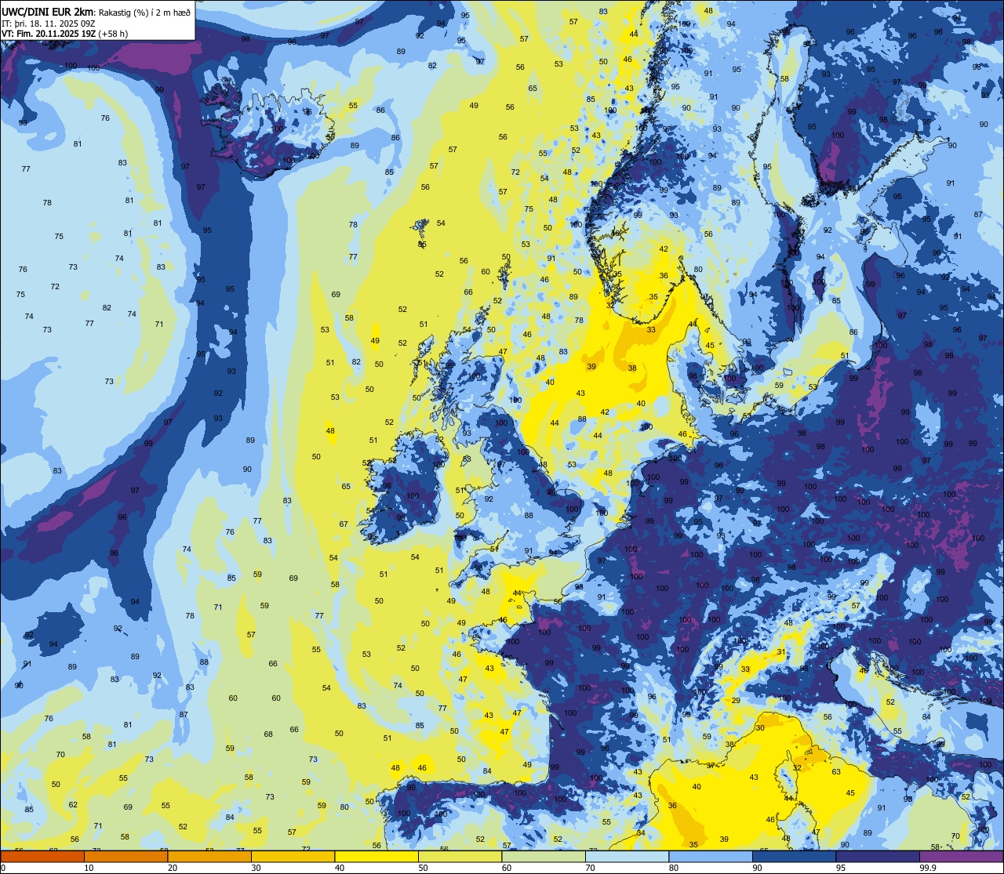Click the 'Rakastig (%) í 2 m hæð' label

point(144,12)
